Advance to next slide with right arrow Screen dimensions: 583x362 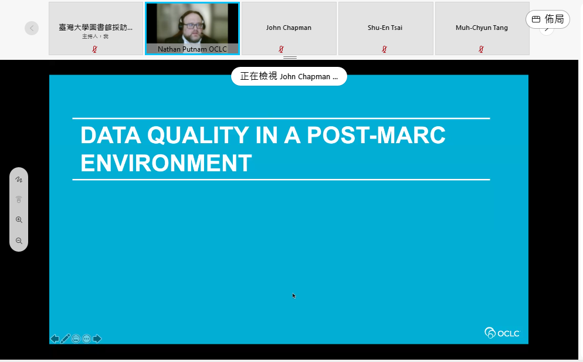click(x=97, y=339)
